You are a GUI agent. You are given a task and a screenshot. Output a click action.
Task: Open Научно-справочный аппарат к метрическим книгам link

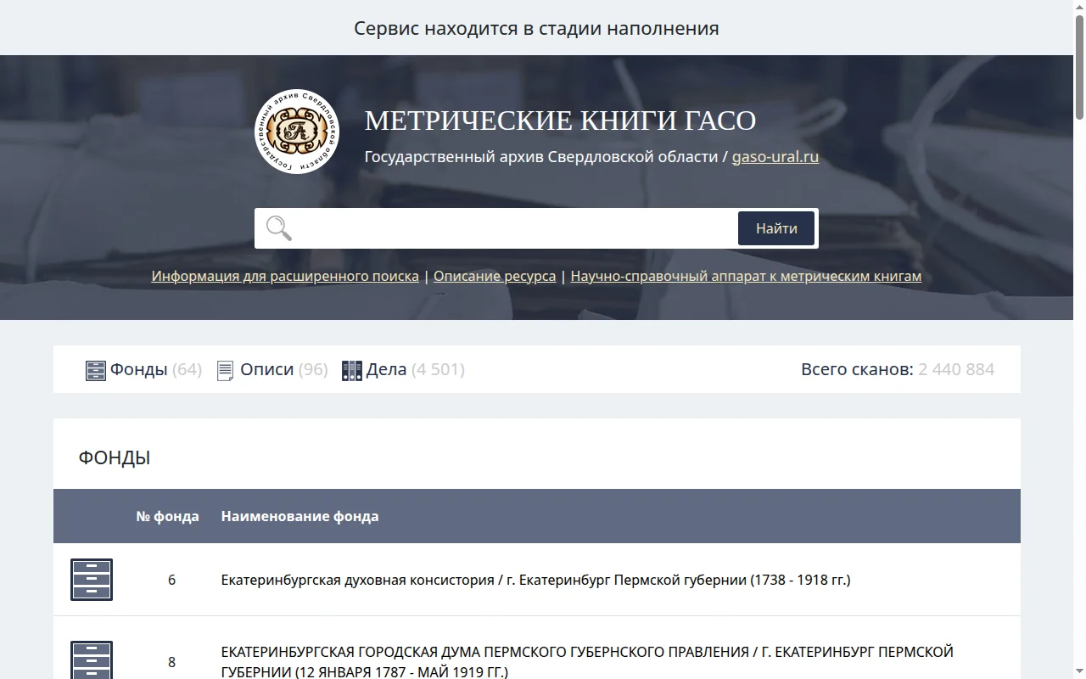point(746,276)
